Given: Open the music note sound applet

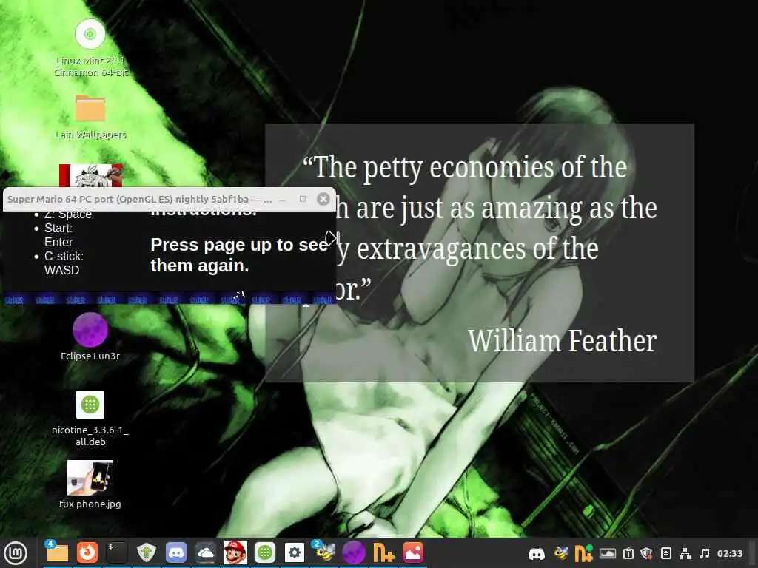Looking at the screenshot, I should [x=705, y=553].
